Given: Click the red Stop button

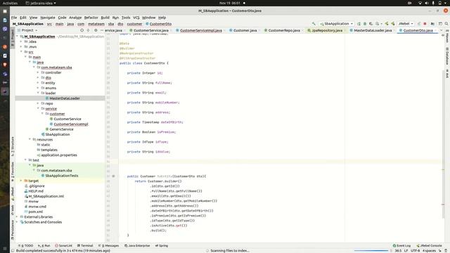Looking at the screenshot, I should click(425, 24).
